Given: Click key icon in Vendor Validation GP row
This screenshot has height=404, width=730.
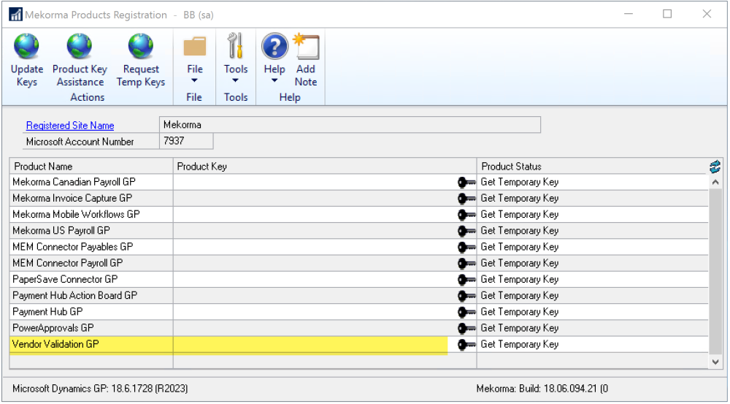Looking at the screenshot, I should (466, 344).
